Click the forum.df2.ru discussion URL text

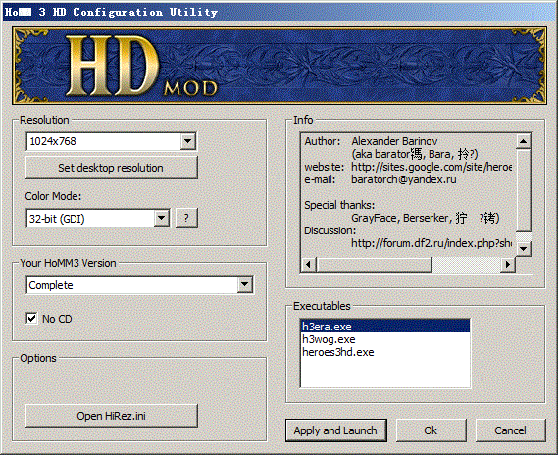tap(431, 243)
